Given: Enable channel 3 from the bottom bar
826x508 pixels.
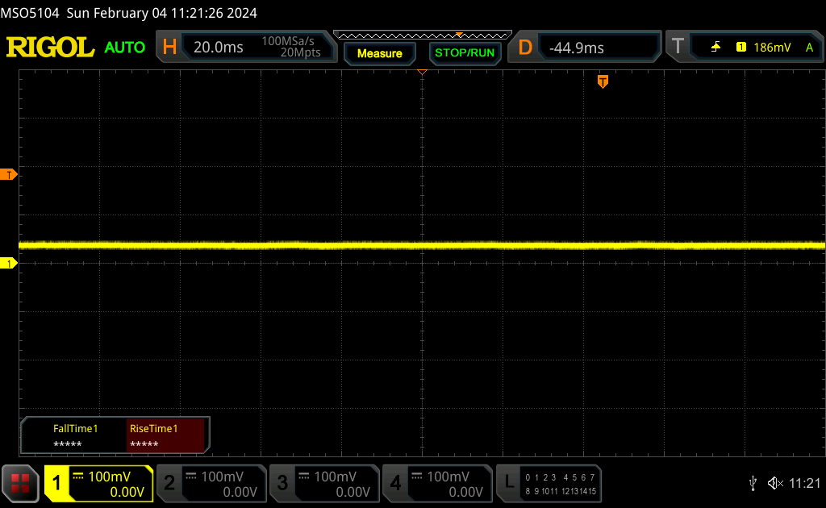Looking at the screenshot, I should (323, 484).
